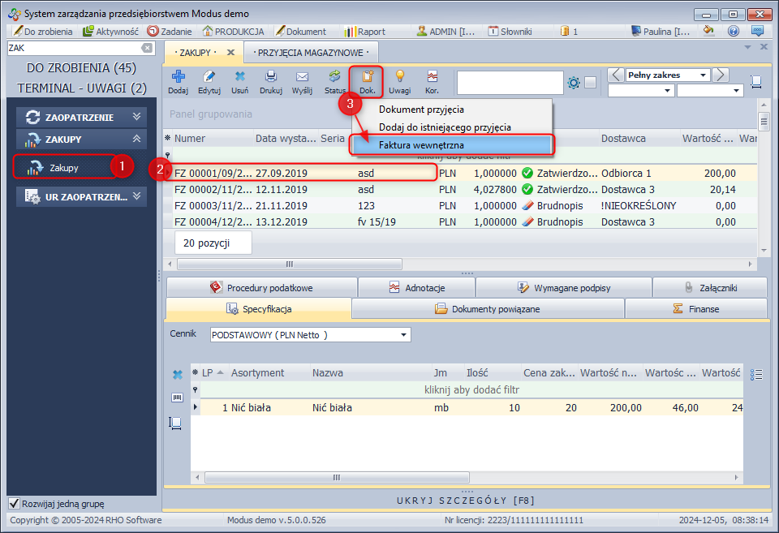Toggle the Rozwijaj jedną grupę checkbox
The image size is (779, 533).
click(14, 503)
